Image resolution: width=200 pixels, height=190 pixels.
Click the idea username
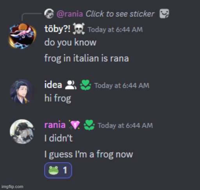(53, 85)
